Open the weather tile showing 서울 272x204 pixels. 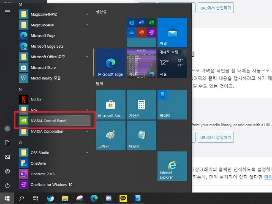172,63
